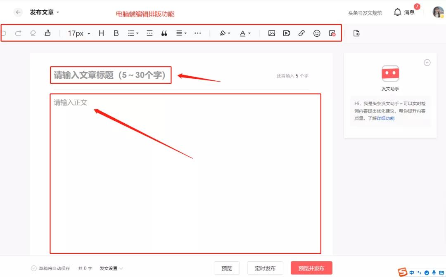Clear formatting with the eraser icon
The height and width of the screenshot is (277, 446).
[x=33, y=33]
